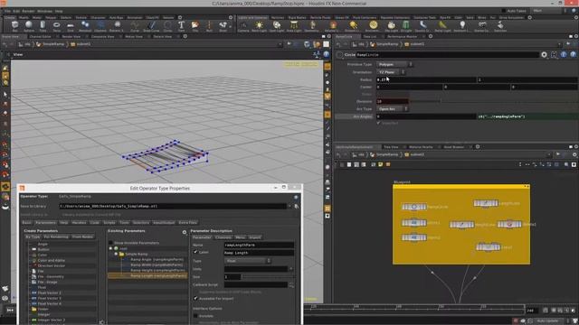The height and width of the screenshot is (325, 579).
Task: Switch to the Handles tab in dialog
Action: click(79, 223)
